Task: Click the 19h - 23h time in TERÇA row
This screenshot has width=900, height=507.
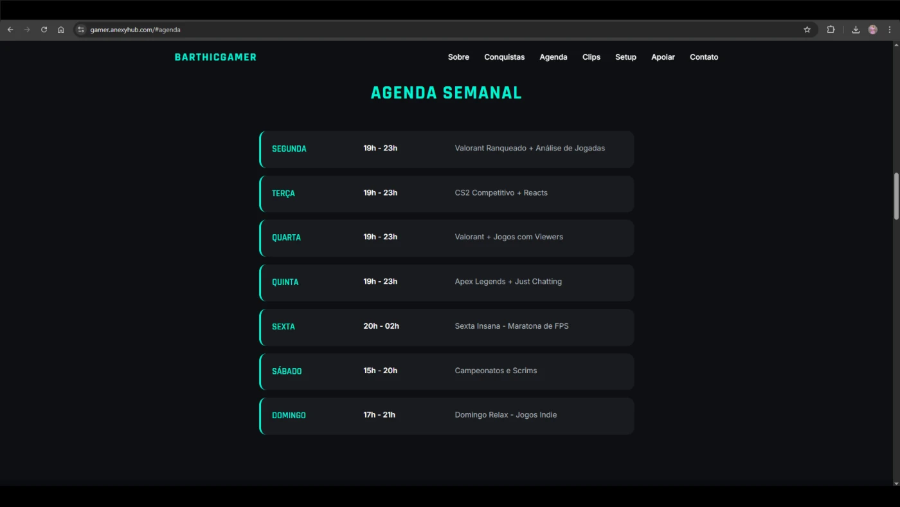Action: 381,192
